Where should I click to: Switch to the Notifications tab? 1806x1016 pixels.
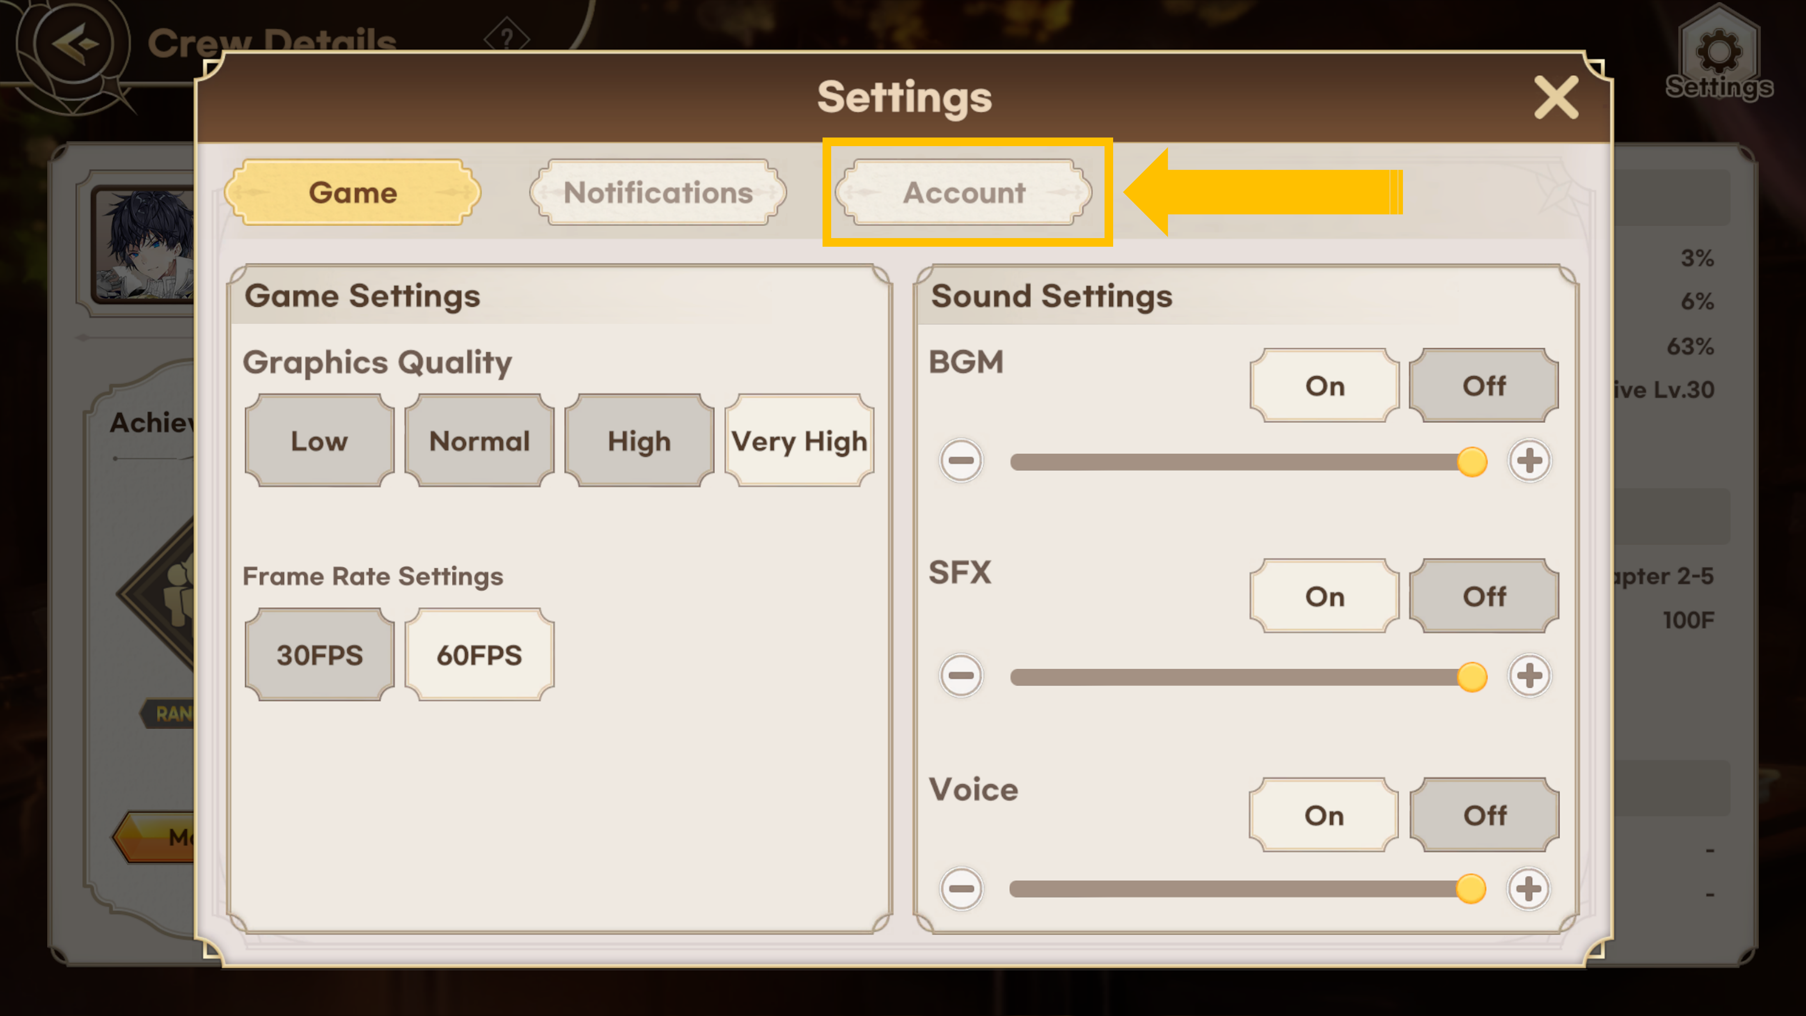tap(658, 193)
